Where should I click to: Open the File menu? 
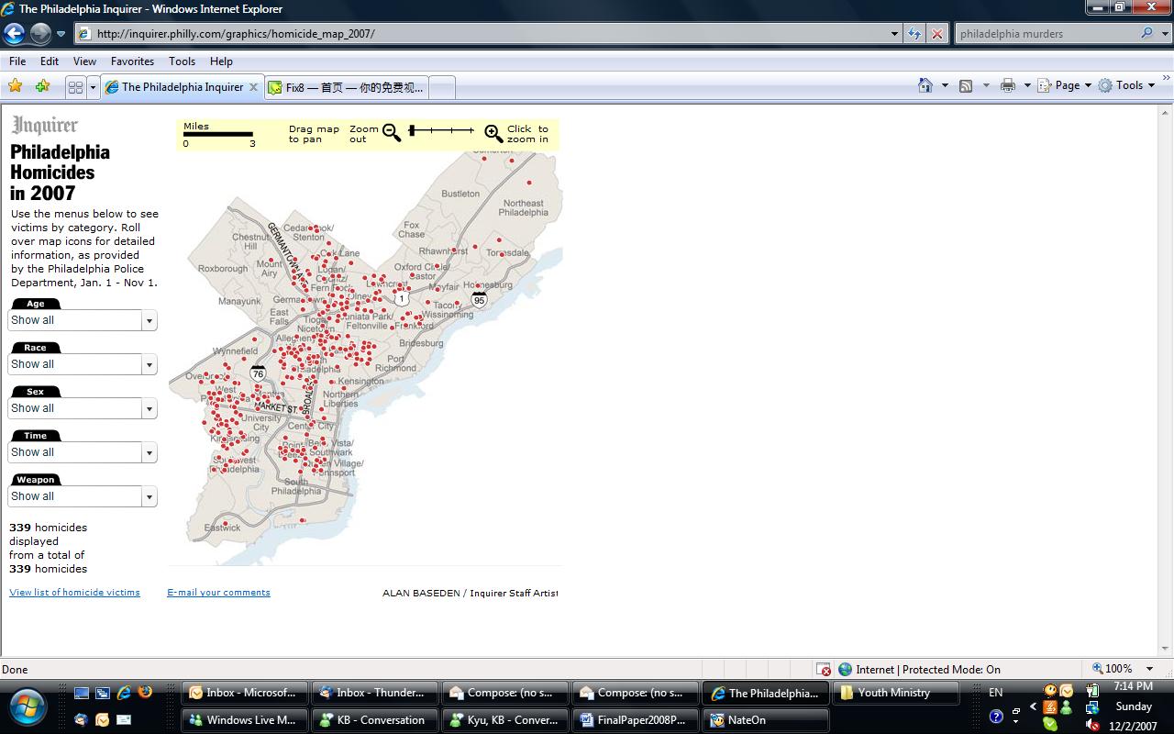[x=17, y=61]
